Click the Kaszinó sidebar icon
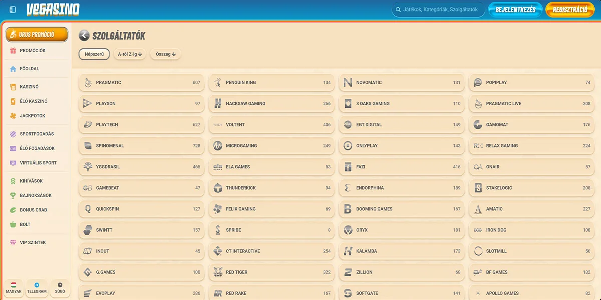601x300 pixels. click(x=13, y=87)
